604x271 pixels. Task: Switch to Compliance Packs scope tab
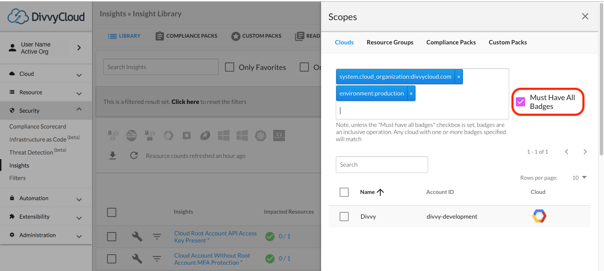click(451, 42)
